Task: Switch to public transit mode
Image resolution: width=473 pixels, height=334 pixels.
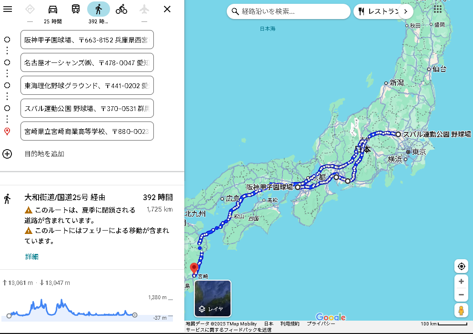Action: point(76,9)
